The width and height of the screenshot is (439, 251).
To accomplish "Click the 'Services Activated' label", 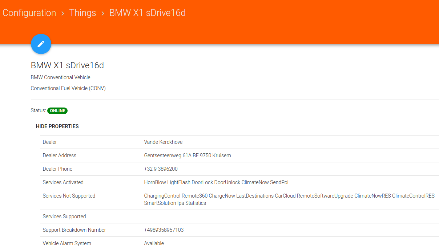I will [x=63, y=182].
